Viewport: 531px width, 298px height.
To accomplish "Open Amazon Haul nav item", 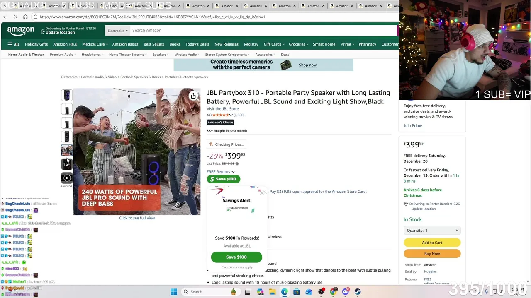I will click(65, 44).
